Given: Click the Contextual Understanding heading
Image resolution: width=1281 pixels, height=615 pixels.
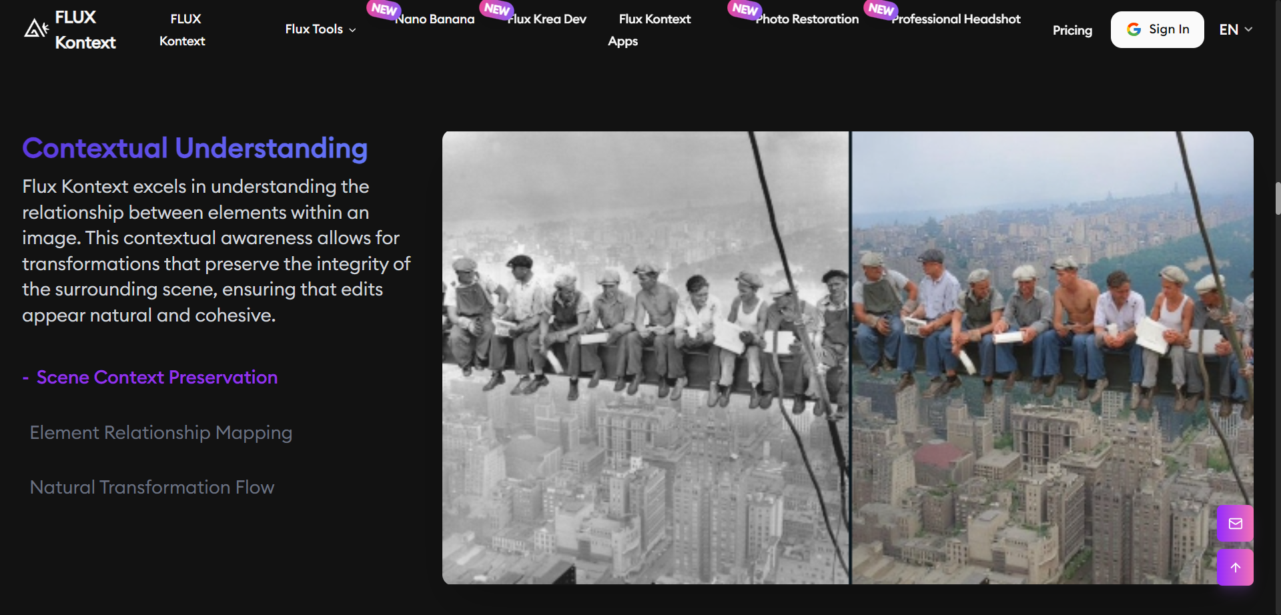Looking at the screenshot, I should coord(195,148).
